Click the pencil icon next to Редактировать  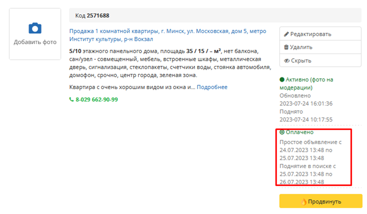coord(286,34)
